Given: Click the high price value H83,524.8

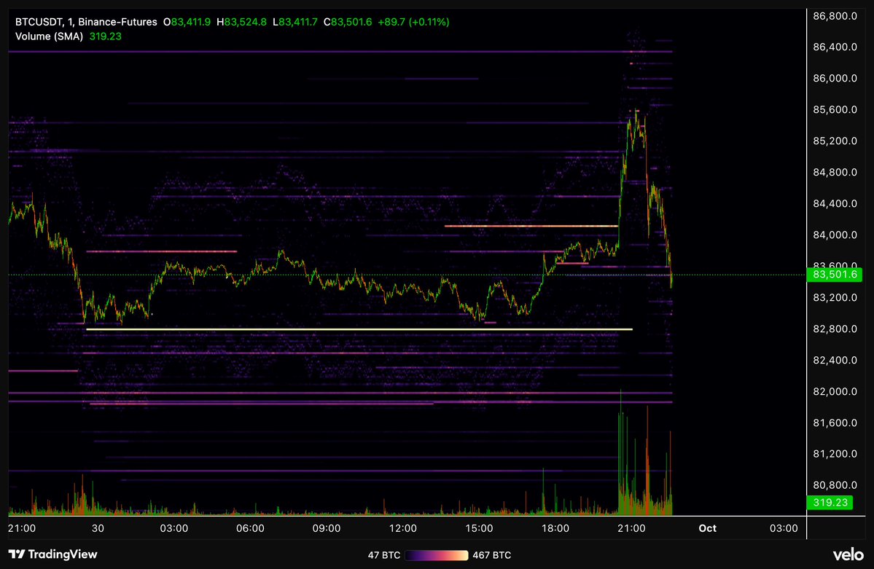Looking at the screenshot, I should [241, 22].
